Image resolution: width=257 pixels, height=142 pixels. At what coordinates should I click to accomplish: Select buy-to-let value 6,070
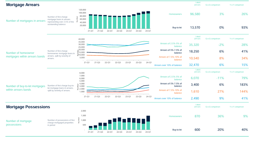tap(195, 78)
